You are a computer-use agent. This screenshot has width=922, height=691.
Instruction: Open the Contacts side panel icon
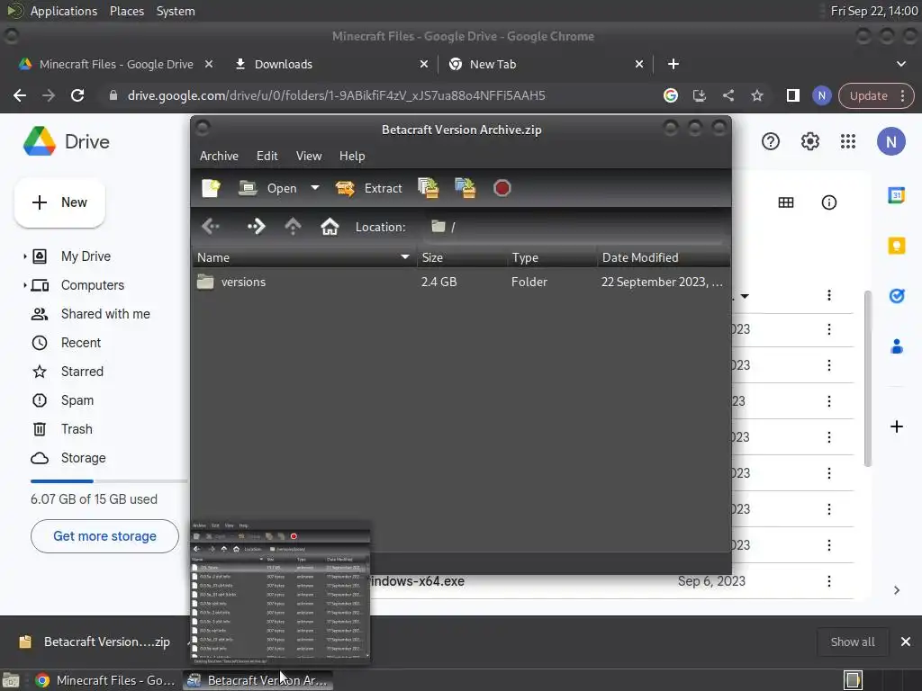pyautogui.click(x=896, y=346)
